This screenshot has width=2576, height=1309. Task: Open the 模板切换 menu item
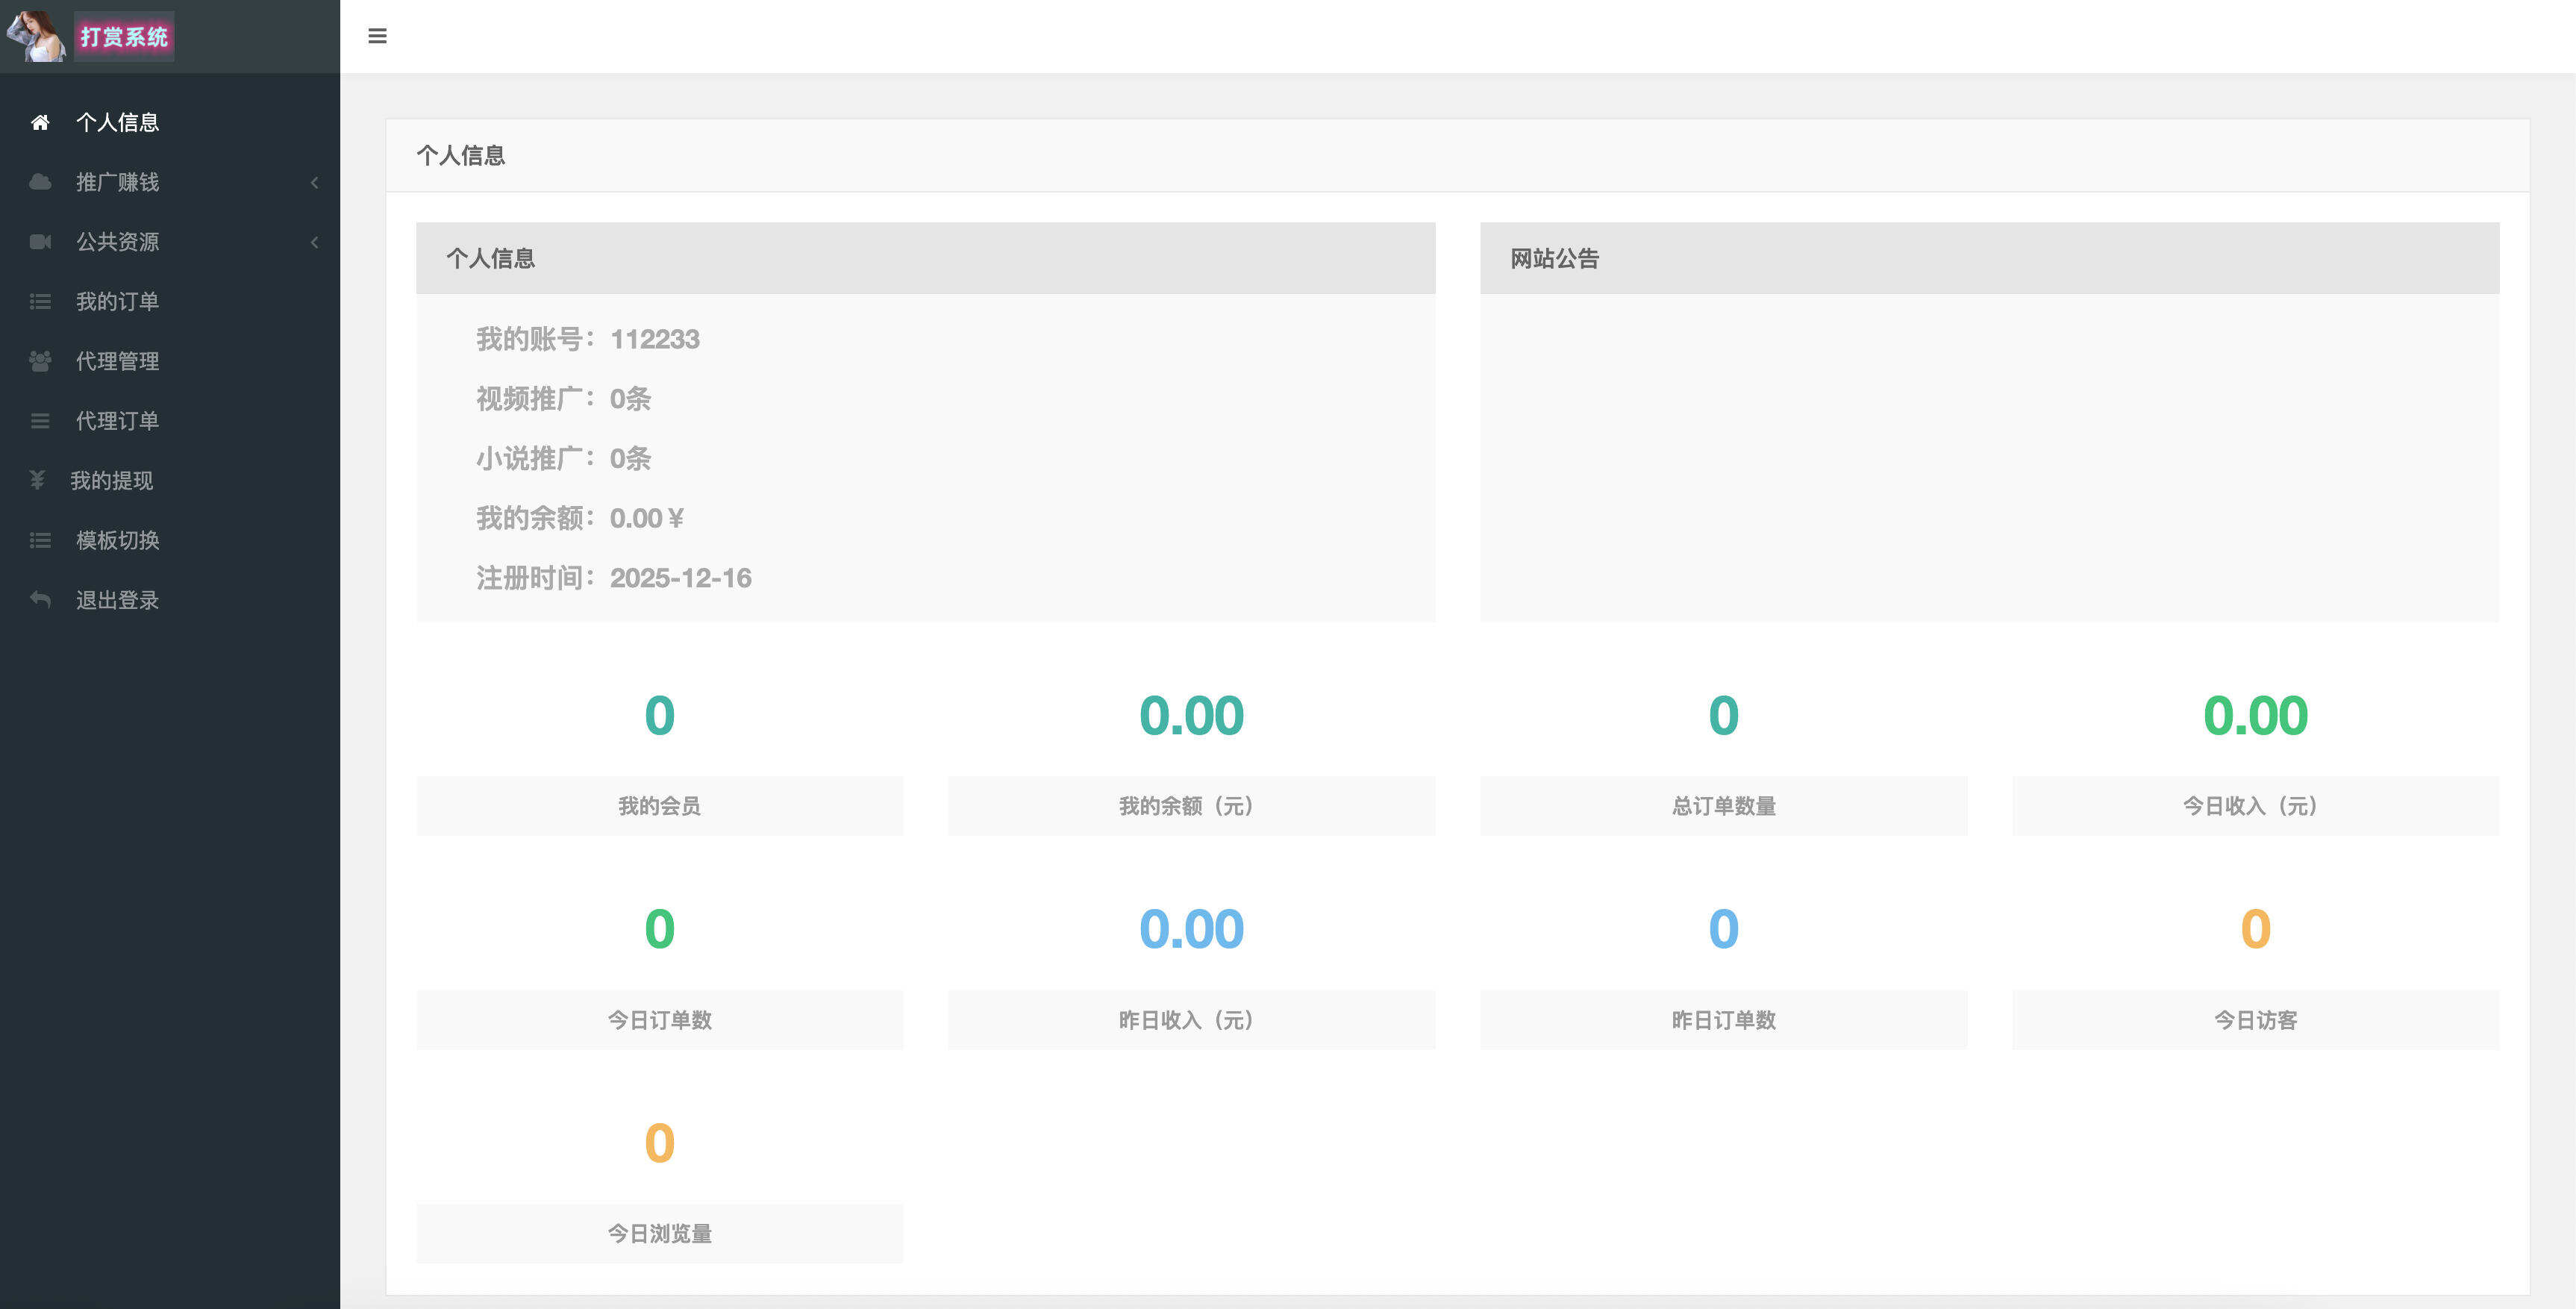click(x=117, y=540)
